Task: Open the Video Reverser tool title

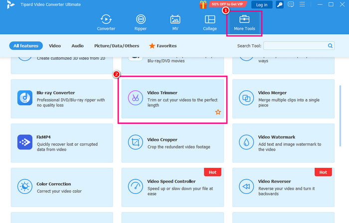Action: [x=274, y=181]
